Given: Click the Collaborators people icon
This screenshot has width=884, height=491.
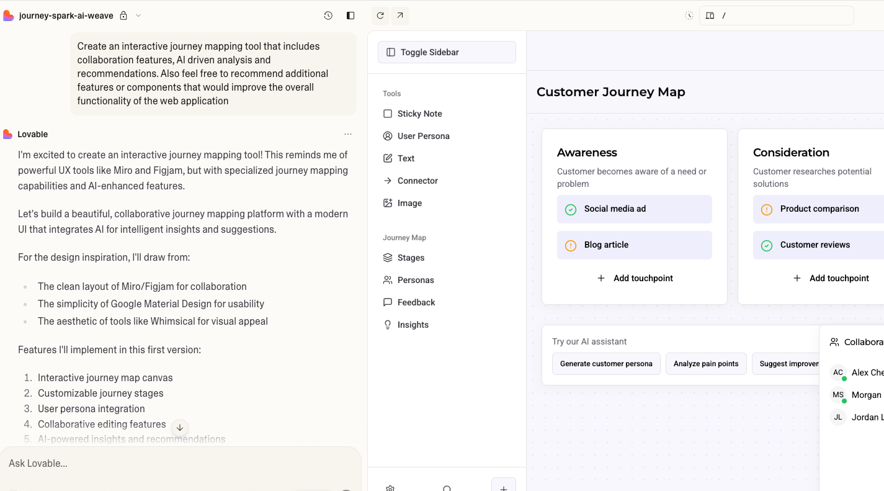Looking at the screenshot, I should (x=834, y=342).
